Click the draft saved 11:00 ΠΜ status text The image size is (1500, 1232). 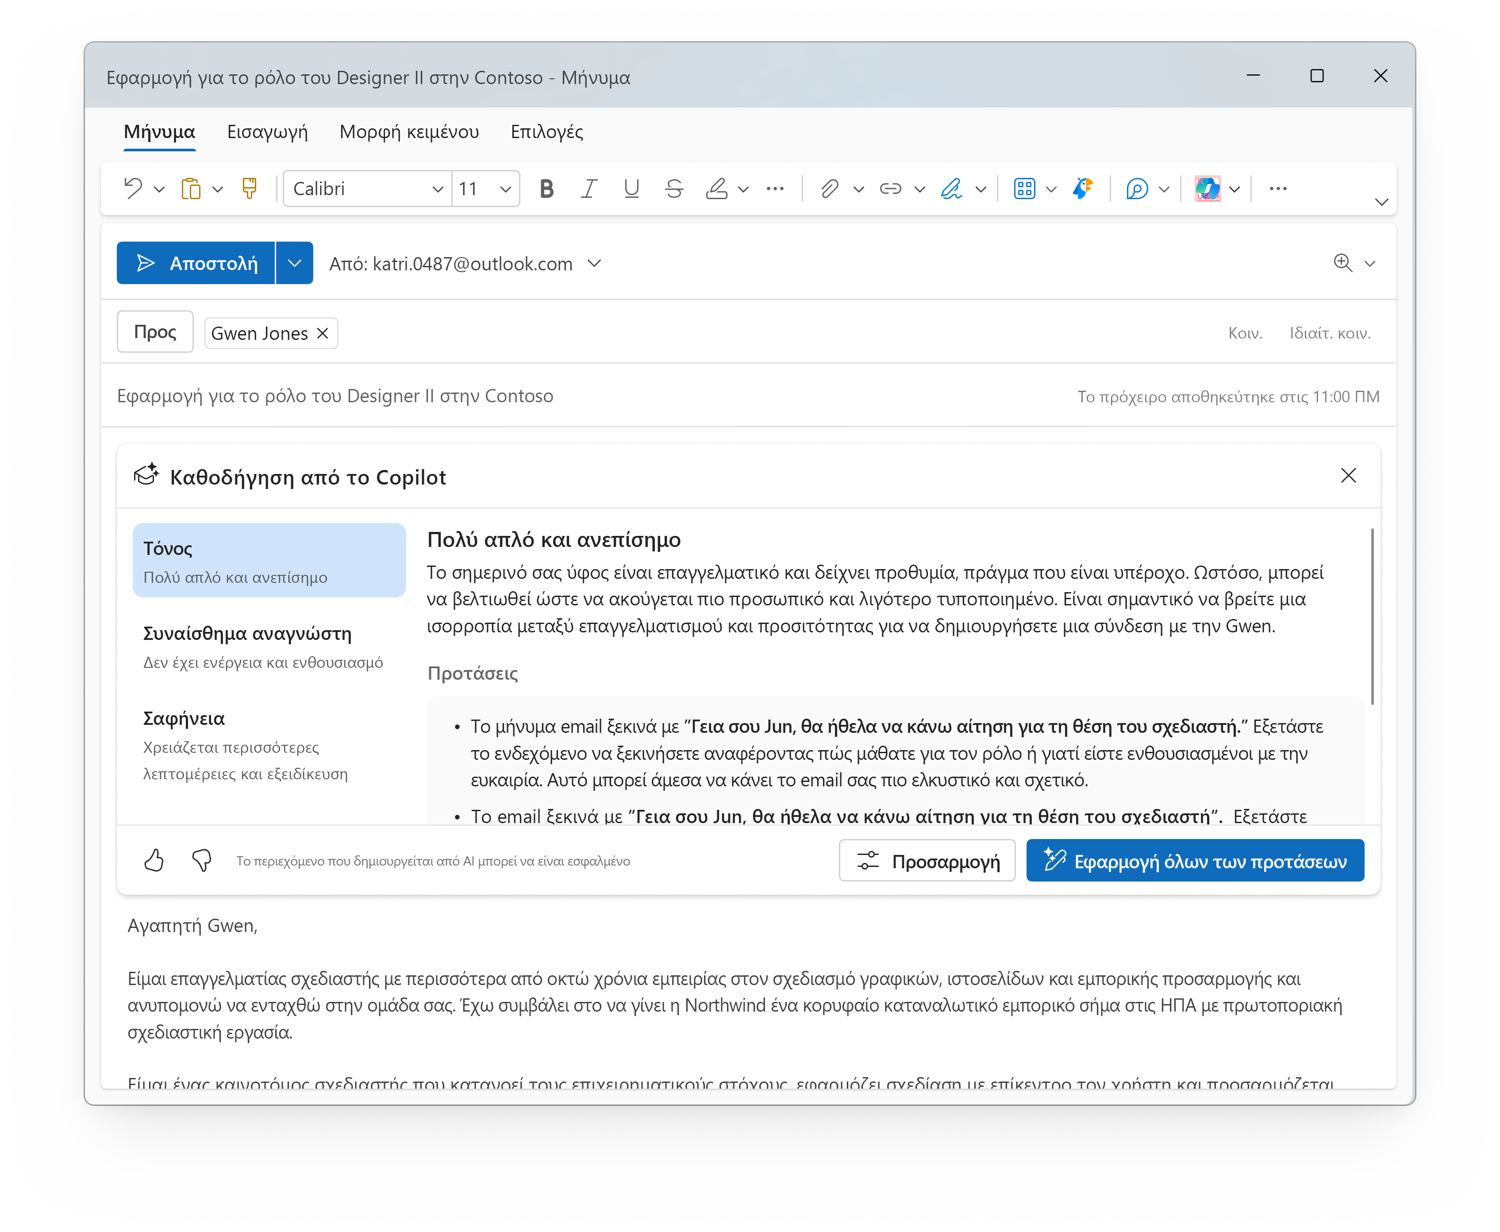pos(1228,397)
